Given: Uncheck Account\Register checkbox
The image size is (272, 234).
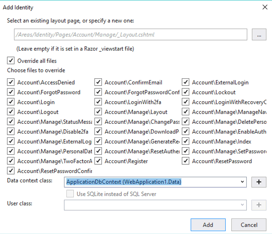Looking at the screenshot, I should [x=98, y=161].
